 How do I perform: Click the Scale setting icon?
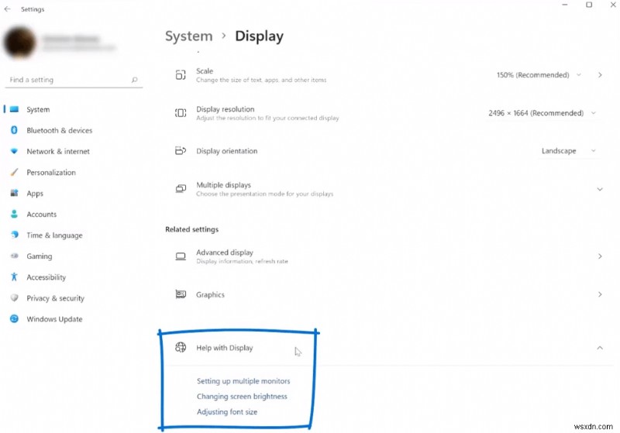coord(181,74)
